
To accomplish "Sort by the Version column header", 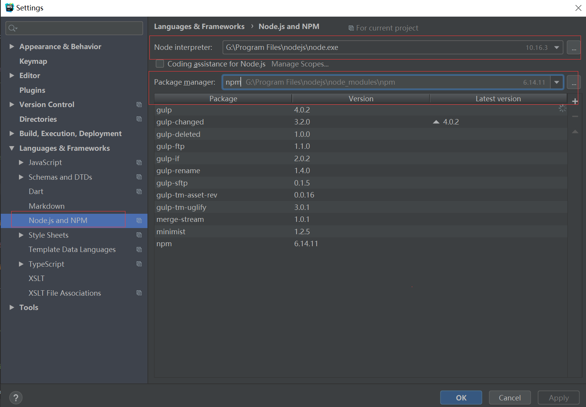I will [361, 99].
